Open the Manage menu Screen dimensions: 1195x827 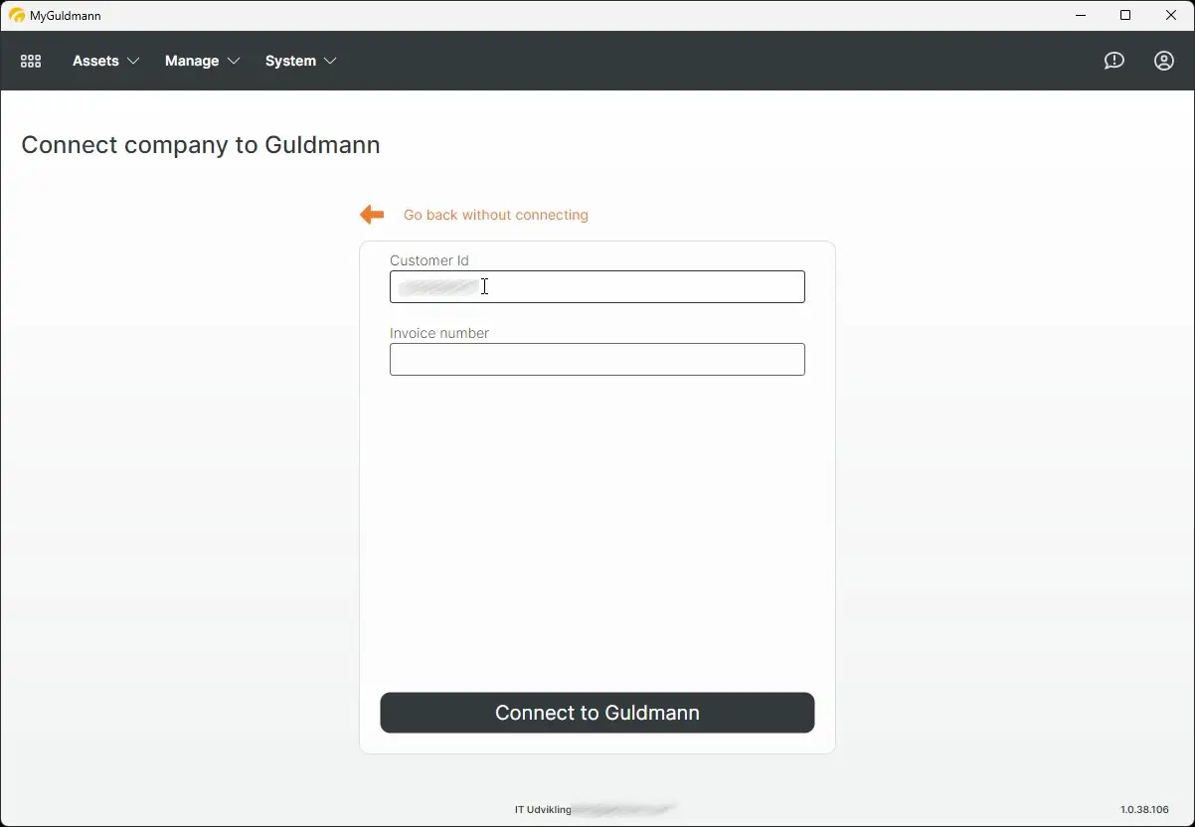tap(192, 61)
